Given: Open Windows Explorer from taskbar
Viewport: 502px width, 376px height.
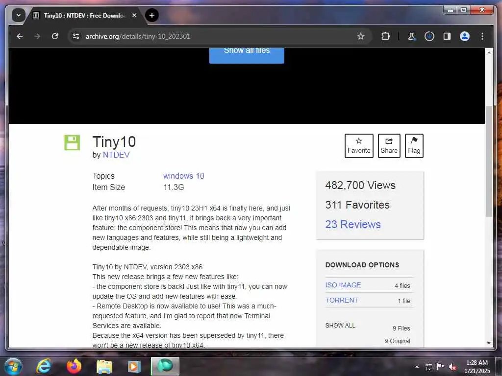Looking at the screenshot, I should 104,366.
